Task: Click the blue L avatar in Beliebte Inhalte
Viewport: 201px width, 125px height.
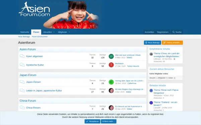Action: [x=151, y=103]
